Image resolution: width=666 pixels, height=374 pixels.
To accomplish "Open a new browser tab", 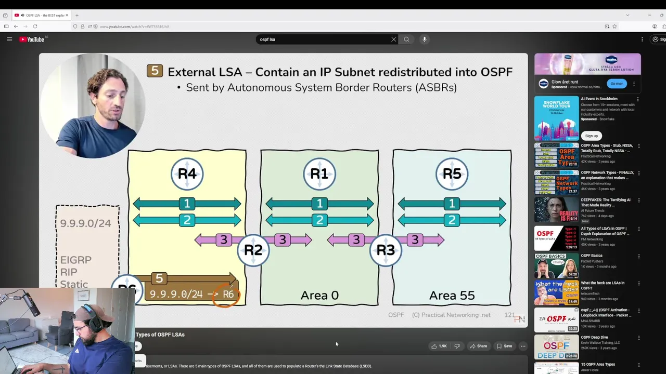I will click(x=77, y=16).
